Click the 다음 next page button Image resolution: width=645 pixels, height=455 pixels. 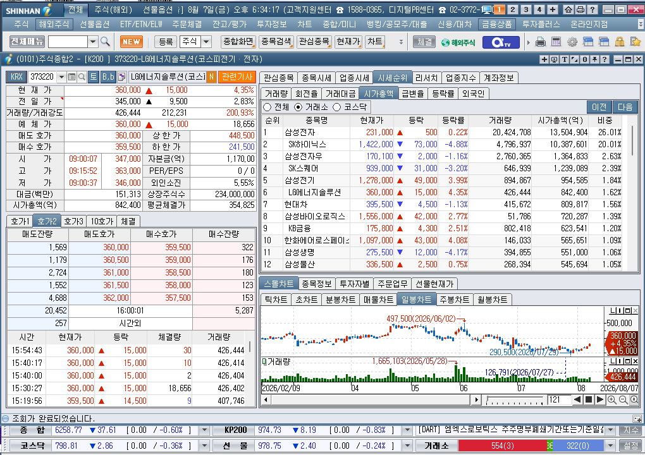[x=625, y=107]
